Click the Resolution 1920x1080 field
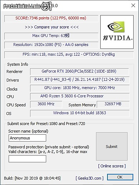This screenshot has height=185, width=139. 51,45
